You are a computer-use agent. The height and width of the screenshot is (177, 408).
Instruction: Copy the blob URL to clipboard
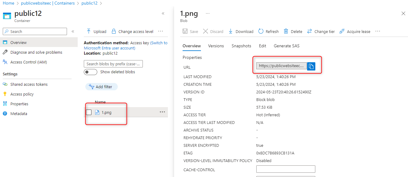pos(311,66)
